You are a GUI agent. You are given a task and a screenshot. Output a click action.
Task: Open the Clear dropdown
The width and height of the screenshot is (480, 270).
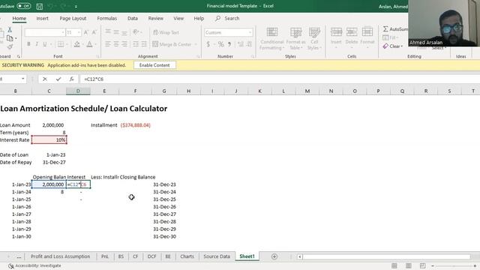coord(393,46)
